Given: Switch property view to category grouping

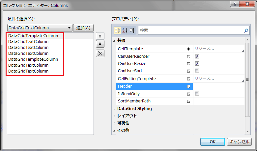Looking at the screenshot, I should pos(118,30).
